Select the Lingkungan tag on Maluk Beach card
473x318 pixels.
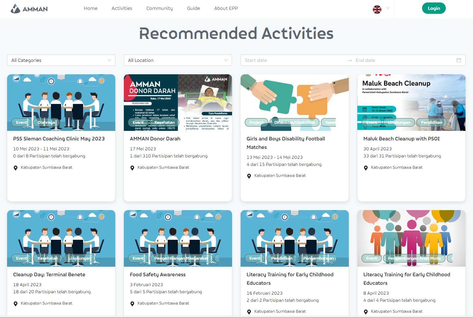point(399,122)
